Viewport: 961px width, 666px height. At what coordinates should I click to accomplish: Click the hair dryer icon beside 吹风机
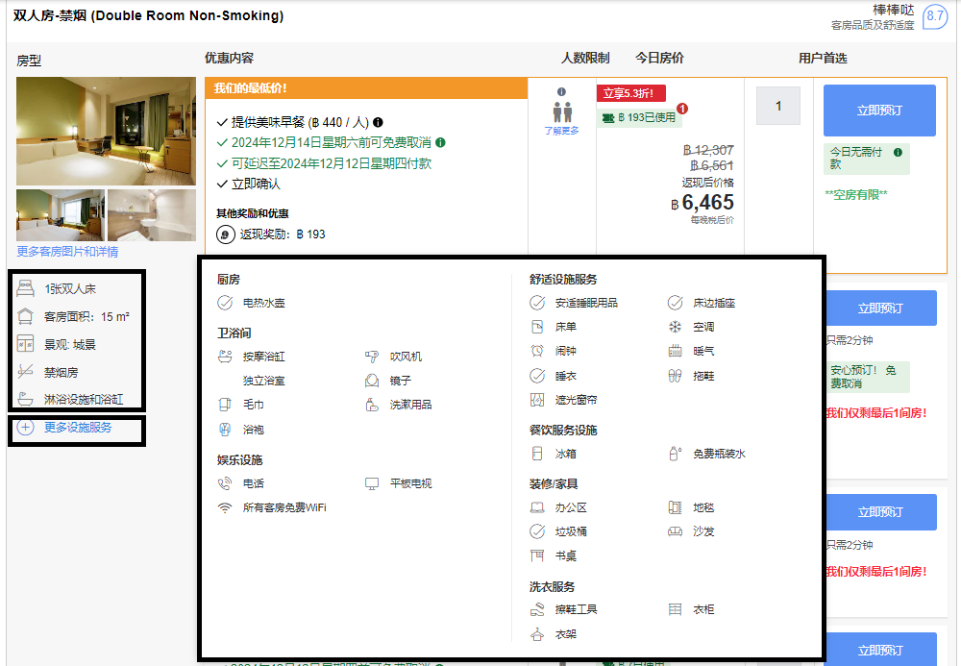click(372, 356)
